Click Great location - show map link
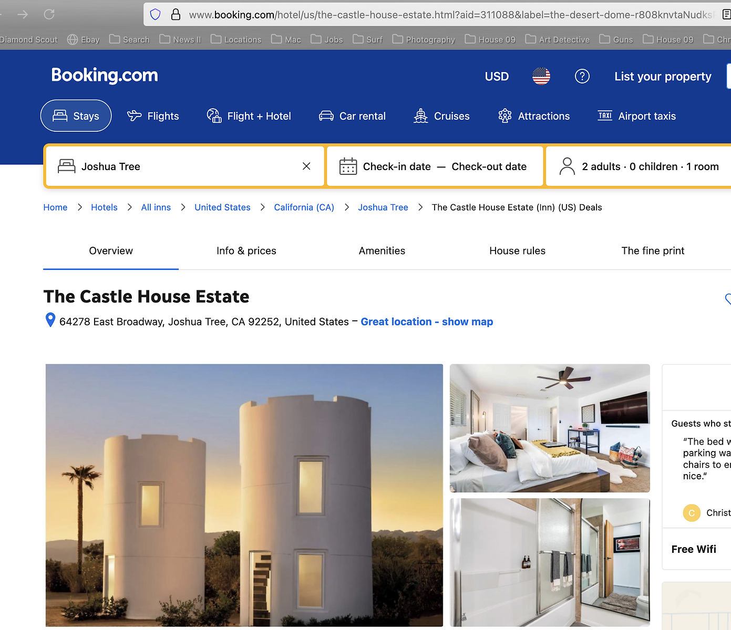 coord(426,322)
